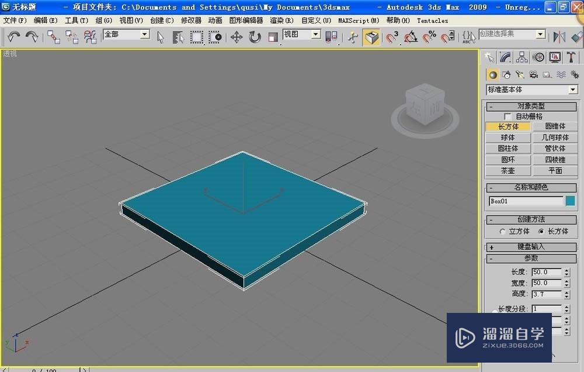Open the 渲染(R) menu
This screenshot has height=372, width=584.
coord(281,20)
